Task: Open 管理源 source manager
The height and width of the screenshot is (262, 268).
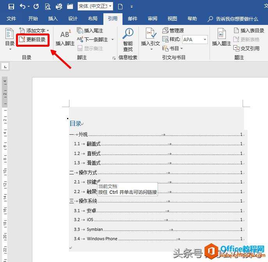Action: 173,30
